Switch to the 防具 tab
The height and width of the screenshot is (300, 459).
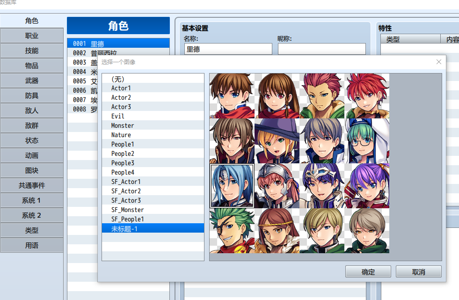coord(32,95)
